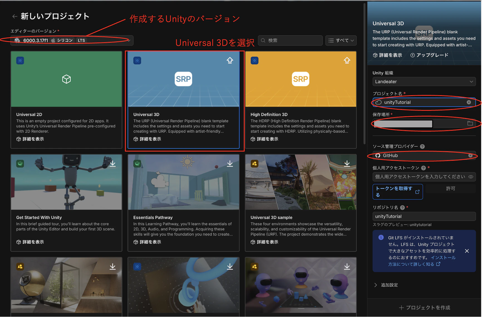Select the Universal 2D template card

click(x=67, y=100)
